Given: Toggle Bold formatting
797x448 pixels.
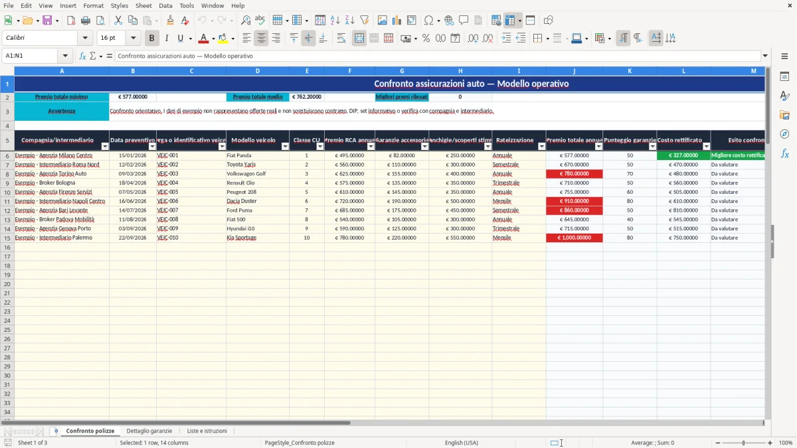Looking at the screenshot, I should 151,38.
